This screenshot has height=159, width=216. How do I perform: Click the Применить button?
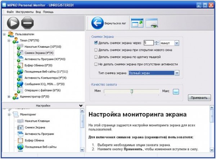[199, 98]
